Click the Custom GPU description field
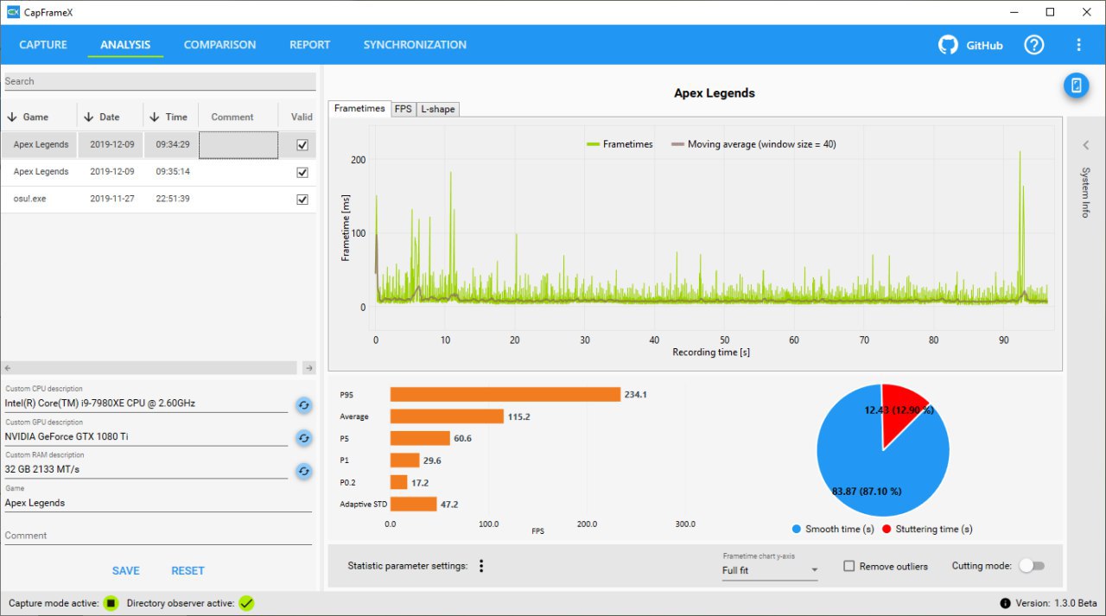Screen dimensions: 1106x616 click(x=146, y=436)
